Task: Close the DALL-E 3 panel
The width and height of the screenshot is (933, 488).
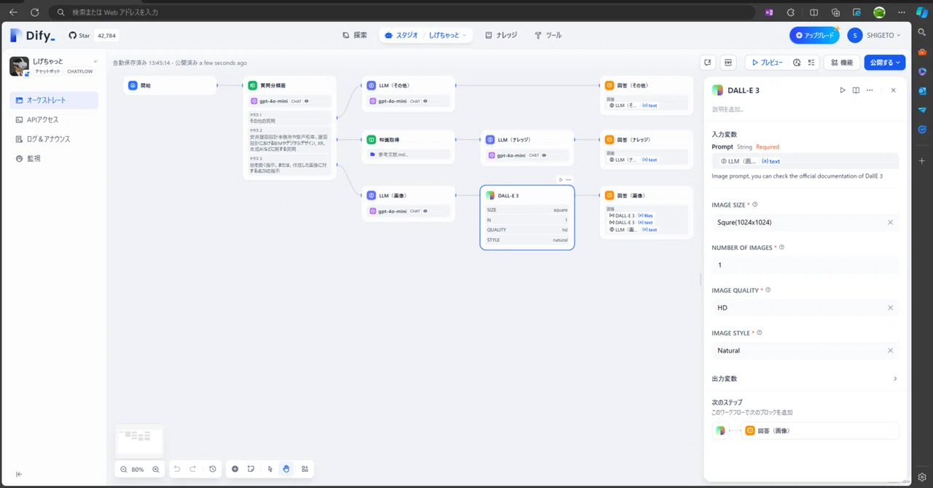Action: (894, 90)
